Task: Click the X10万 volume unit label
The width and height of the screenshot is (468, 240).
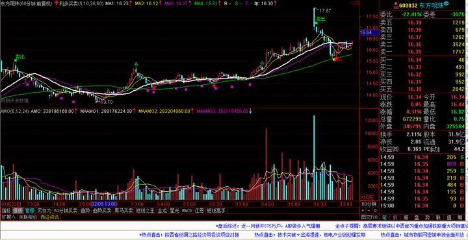Action: pos(367,197)
